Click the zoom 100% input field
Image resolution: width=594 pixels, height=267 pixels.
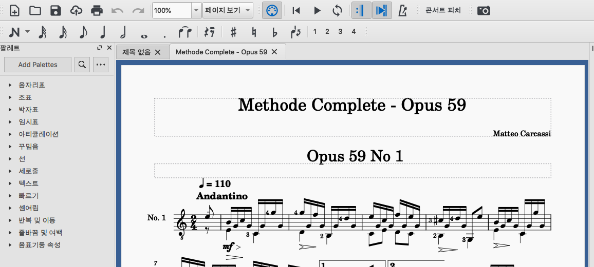tap(172, 11)
